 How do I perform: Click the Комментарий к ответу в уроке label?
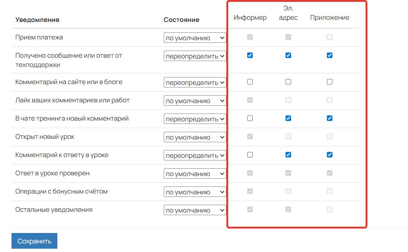[62, 155]
